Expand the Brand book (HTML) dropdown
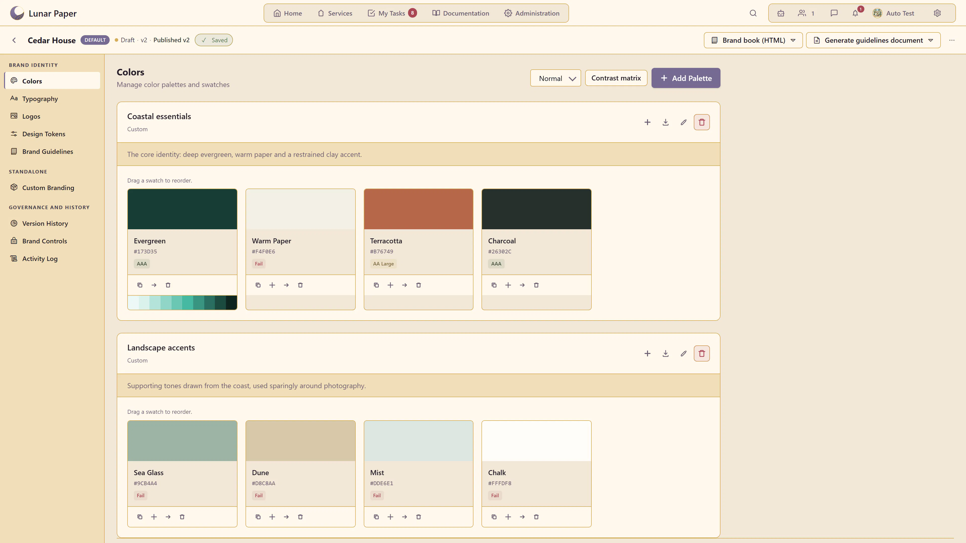This screenshot has height=543, width=966. [753, 40]
